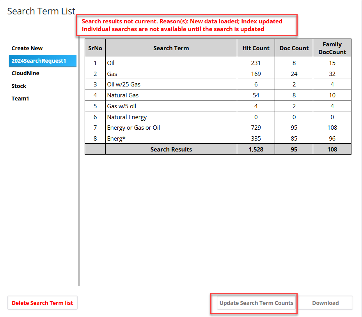Click the Hit Count column header
This screenshot has height=317, width=362.
256,48
